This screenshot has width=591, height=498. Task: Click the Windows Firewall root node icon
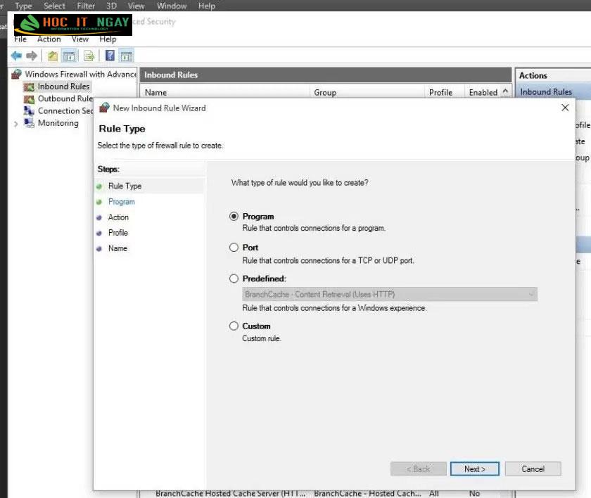pyautogui.click(x=17, y=75)
